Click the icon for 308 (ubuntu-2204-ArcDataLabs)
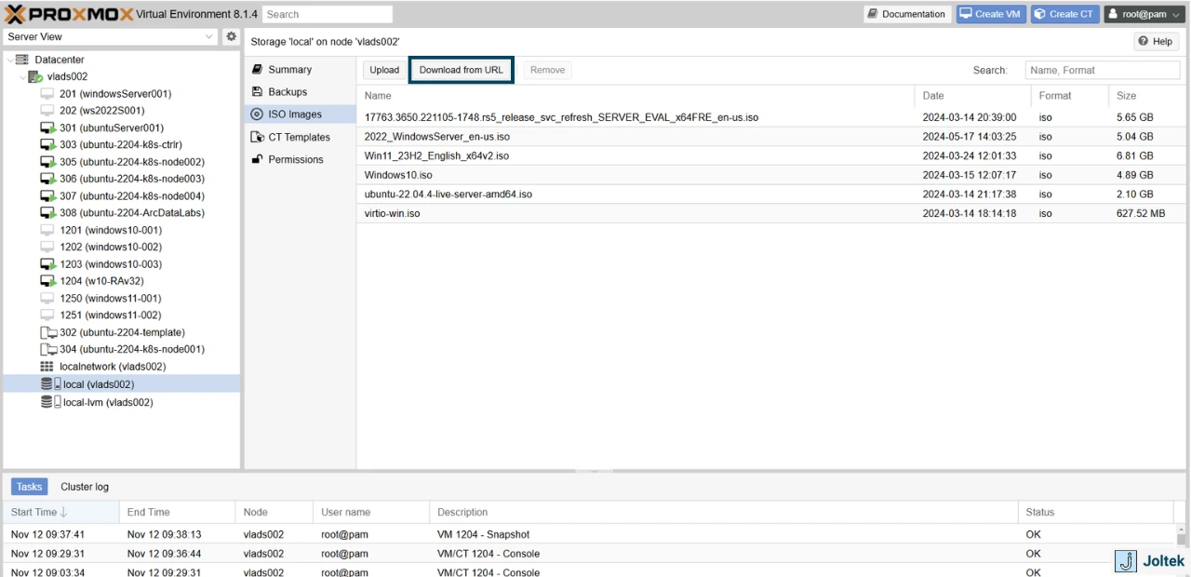Screen dimensions: 1191x577 click(48, 213)
